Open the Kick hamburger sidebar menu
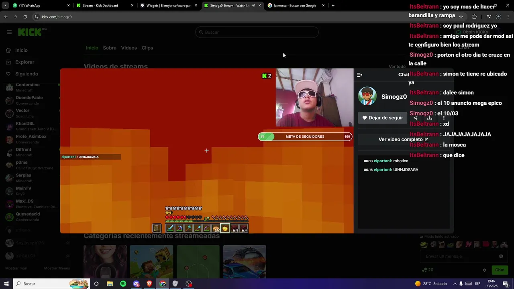This screenshot has height=289, width=514. pos(9,32)
